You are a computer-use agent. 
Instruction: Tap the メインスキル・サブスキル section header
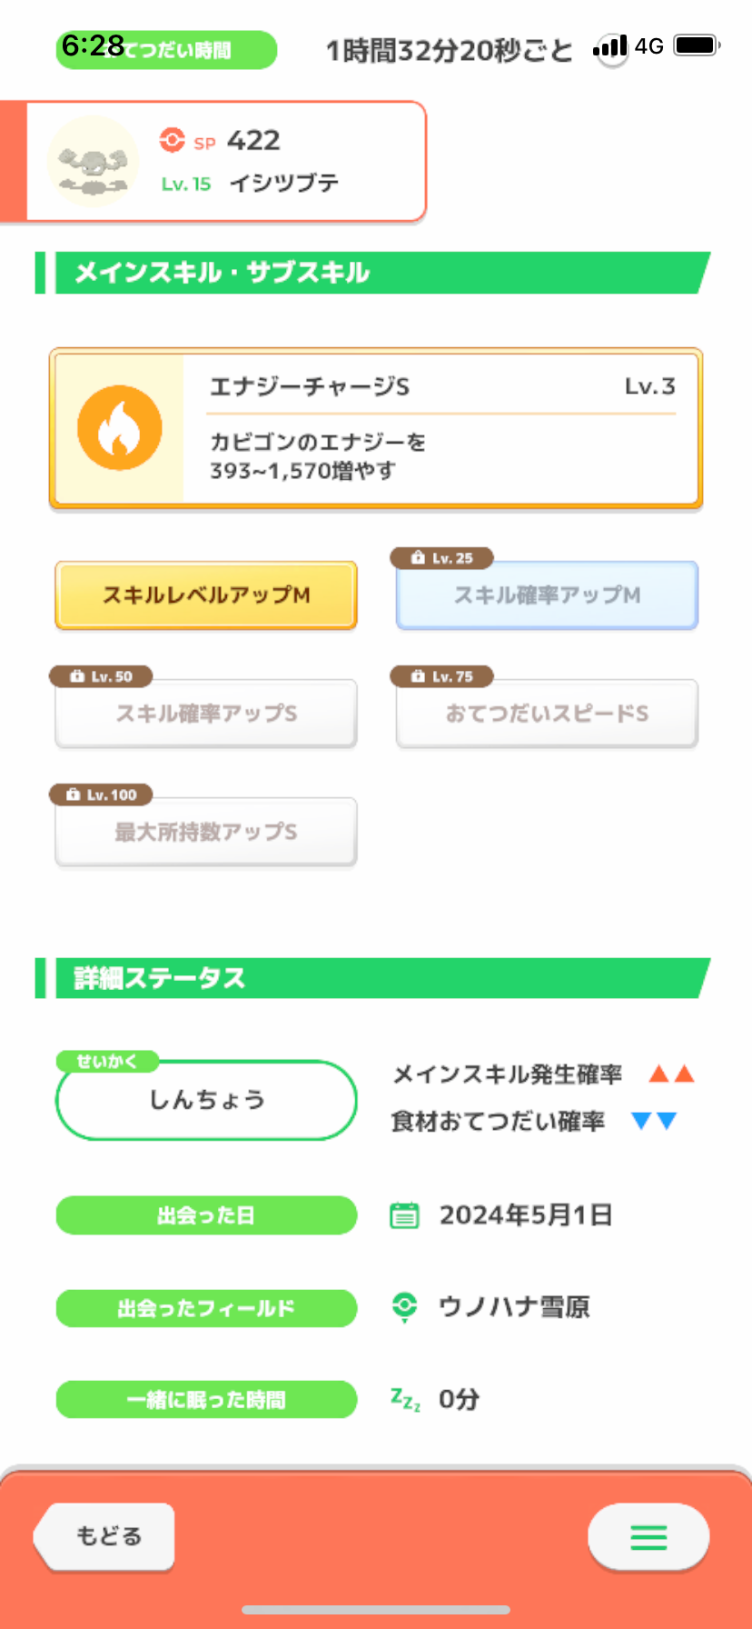tap(372, 273)
